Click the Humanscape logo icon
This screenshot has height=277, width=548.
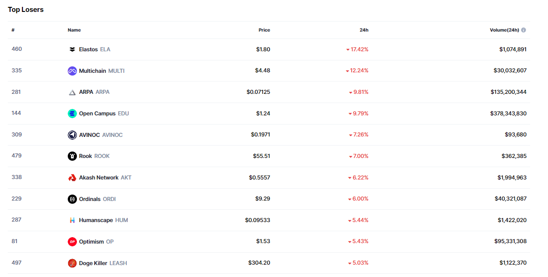click(x=72, y=220)
